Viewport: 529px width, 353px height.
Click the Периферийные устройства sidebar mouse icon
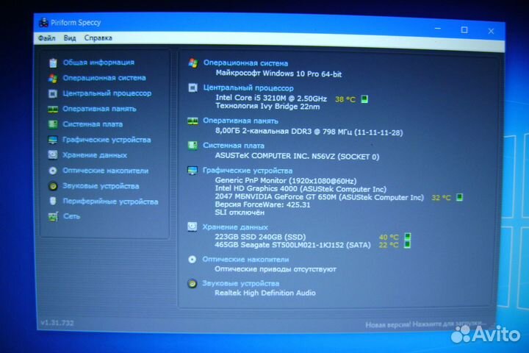tap(53, 201)
